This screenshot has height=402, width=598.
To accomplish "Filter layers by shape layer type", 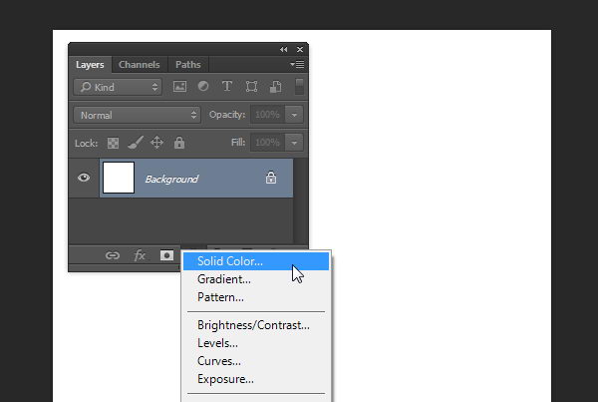I will tap(251, 86).
